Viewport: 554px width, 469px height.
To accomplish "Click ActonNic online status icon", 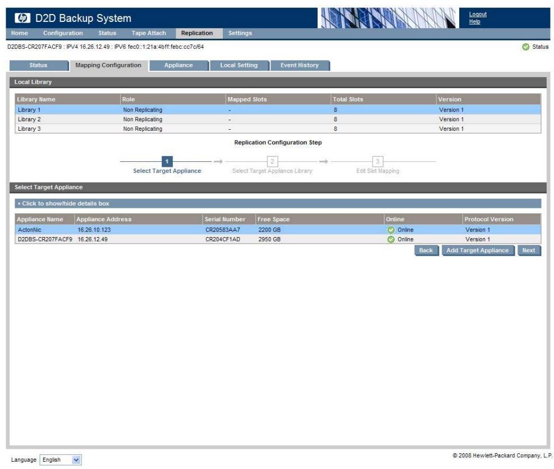I will (391, 230).
